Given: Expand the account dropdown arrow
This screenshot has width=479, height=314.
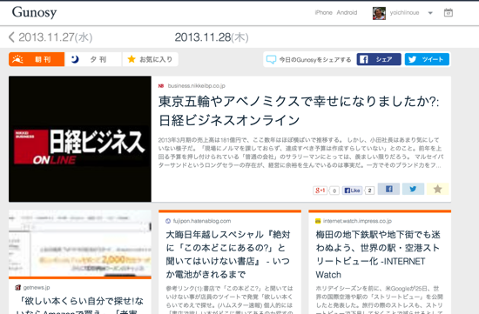Looking at the screenshot, I should pos(430,13).
